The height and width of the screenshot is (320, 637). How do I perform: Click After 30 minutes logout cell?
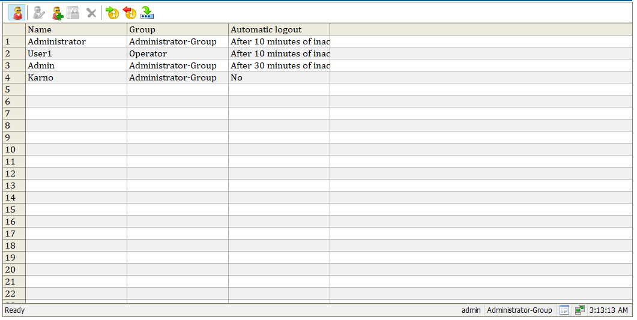point(279,65)
